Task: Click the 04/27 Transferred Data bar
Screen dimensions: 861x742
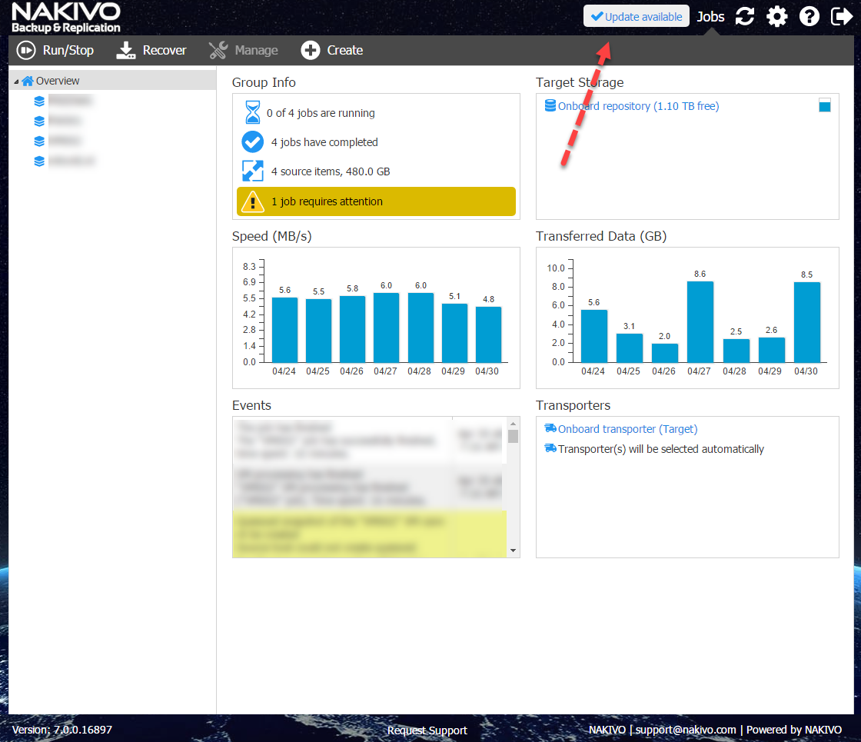Action: point(700,321)
